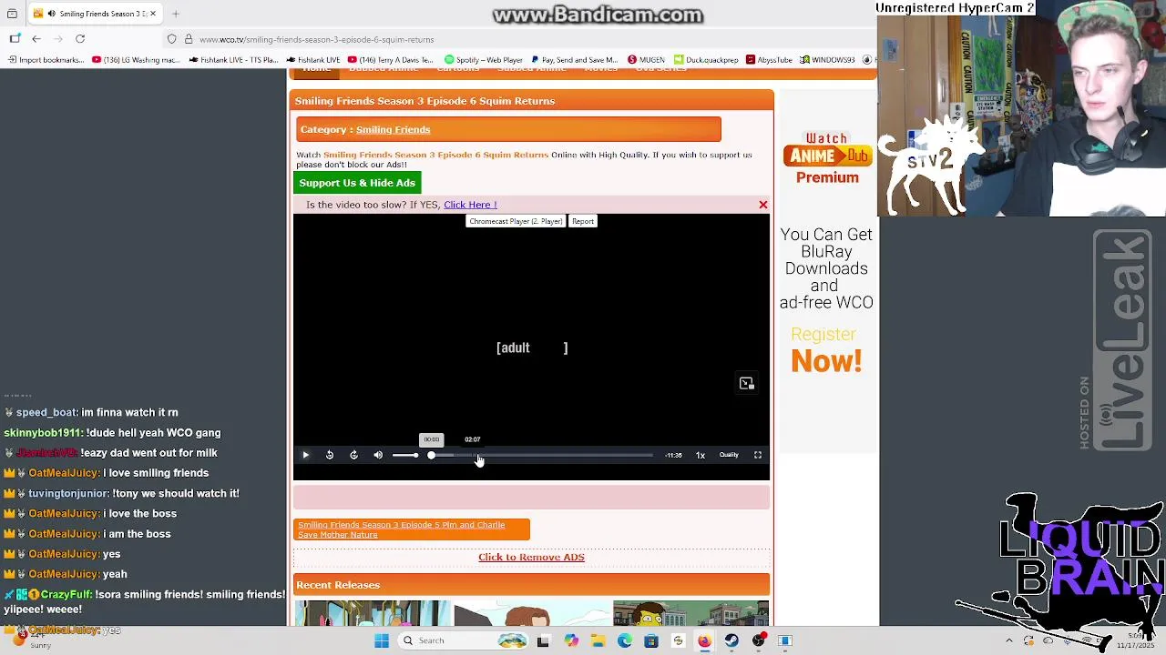Screen dimensions: 1166x655
Task: Open the video Quality menu
Action: coord(729,455)
